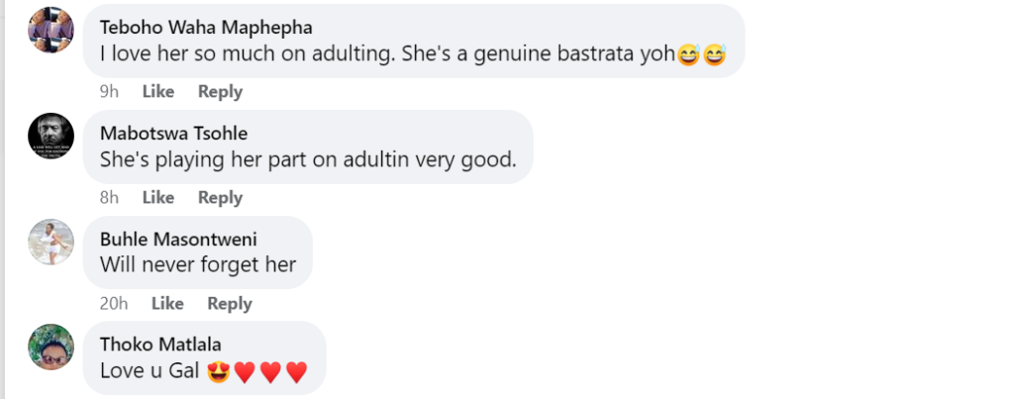Open Mabotswa Tsohle's profile picture
Screen dimensions: 1014x399
[x=51, y=136]
